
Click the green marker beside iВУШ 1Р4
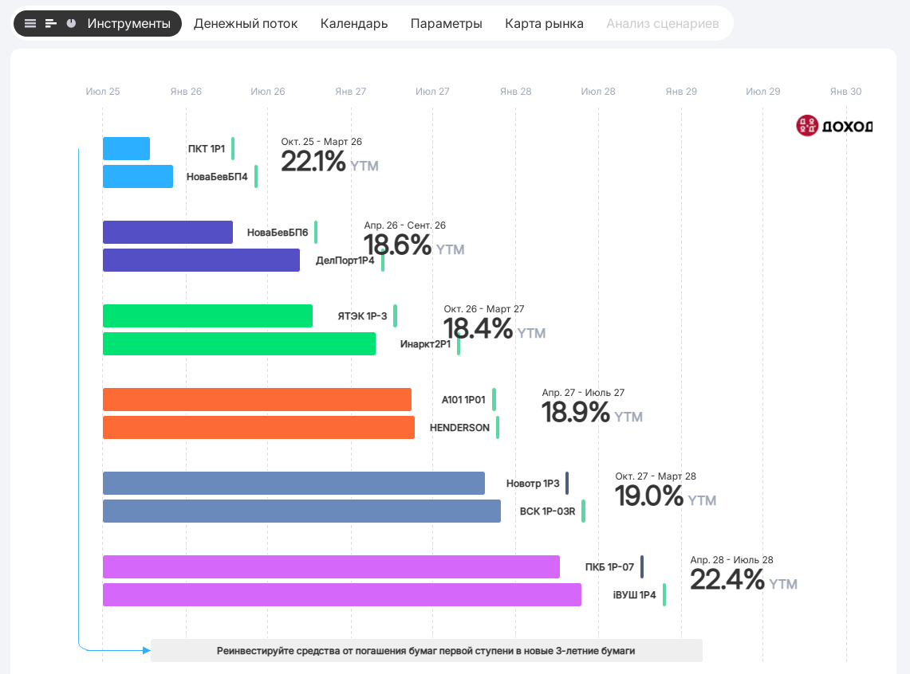(x=664, y=594)
